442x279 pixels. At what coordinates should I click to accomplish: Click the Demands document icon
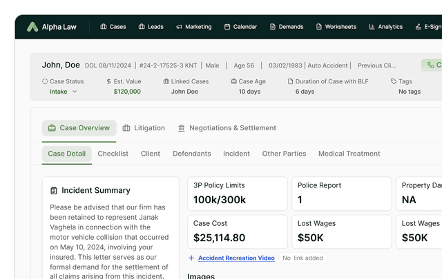coord(273,27)
